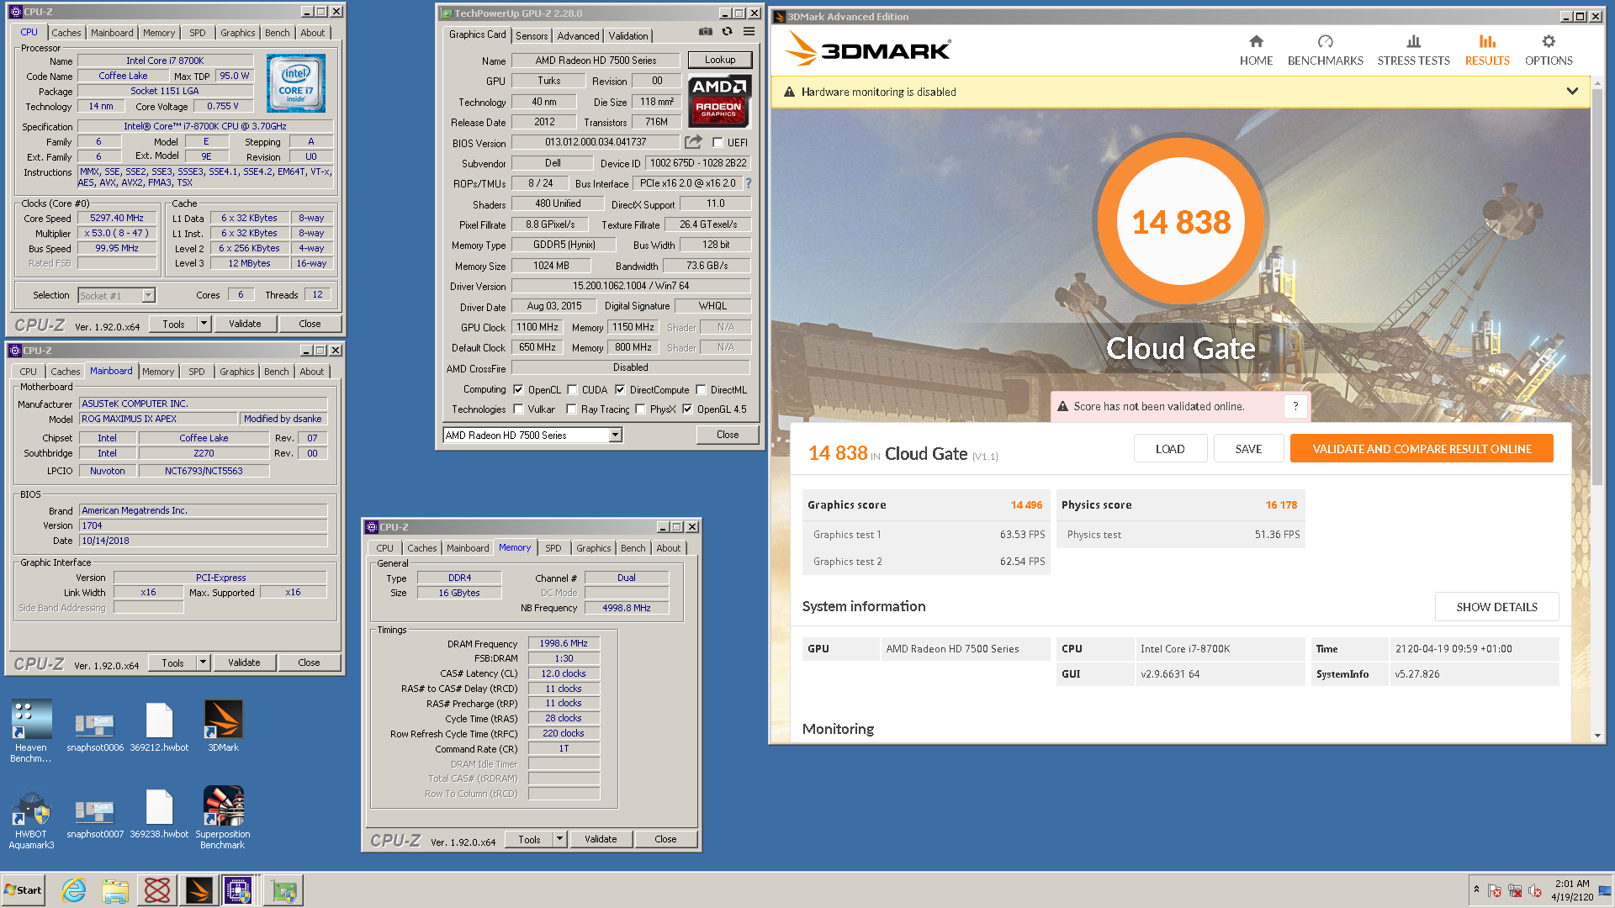Click Validate in Memory CPU-Z window
Viewport: 1615px width, 908px height.
click(601, 839)
